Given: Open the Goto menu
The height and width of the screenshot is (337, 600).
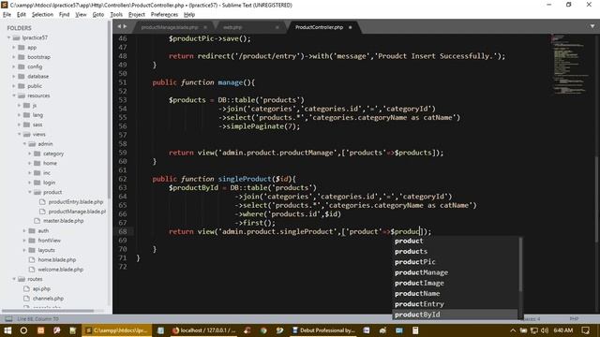Looking at the screenshot, I should 97,15.
